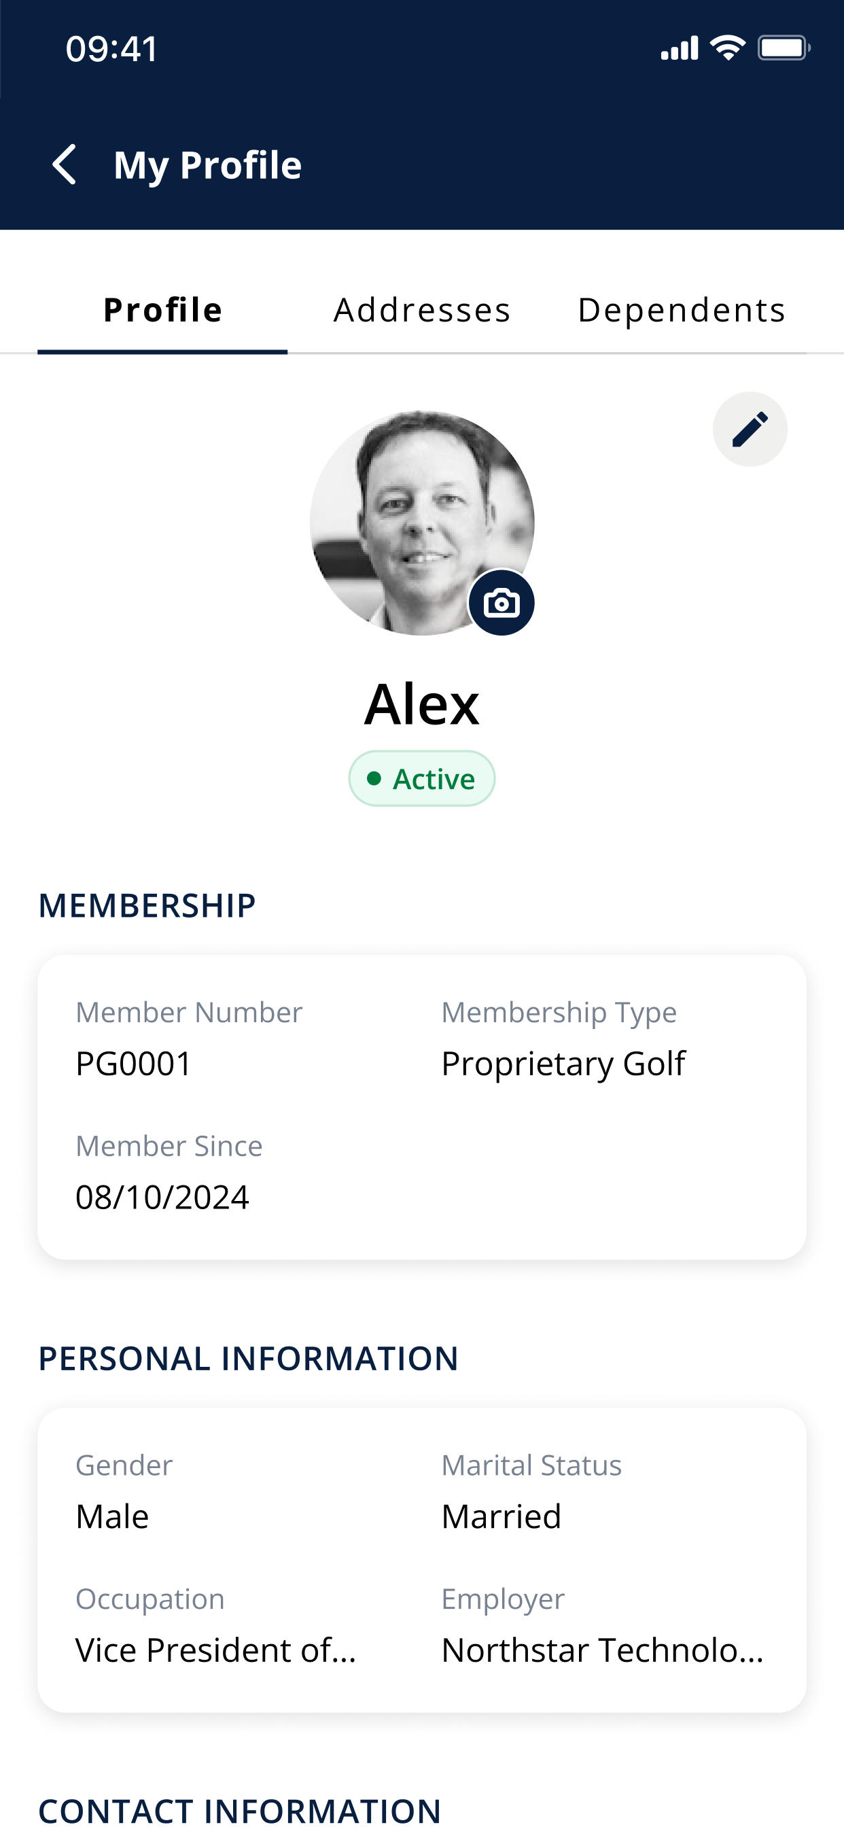
Task: Tap the green Active status dot
Action: [x=374, y=778]
